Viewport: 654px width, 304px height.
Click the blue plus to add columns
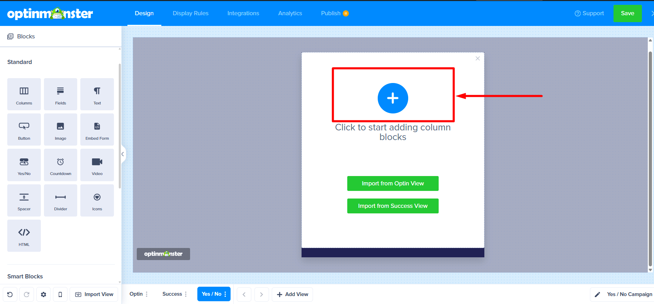[x=393, y=98]
